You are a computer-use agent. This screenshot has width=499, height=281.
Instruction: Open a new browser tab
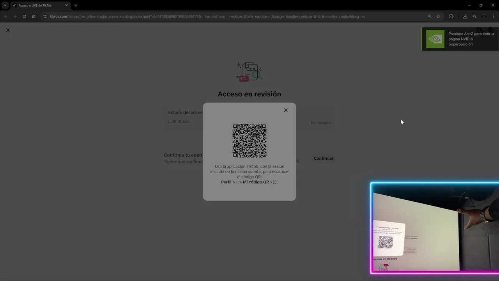[76, 5]
